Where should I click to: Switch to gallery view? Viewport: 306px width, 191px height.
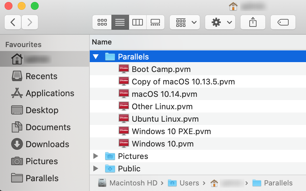pyautogui.click(x=155, y=22)
